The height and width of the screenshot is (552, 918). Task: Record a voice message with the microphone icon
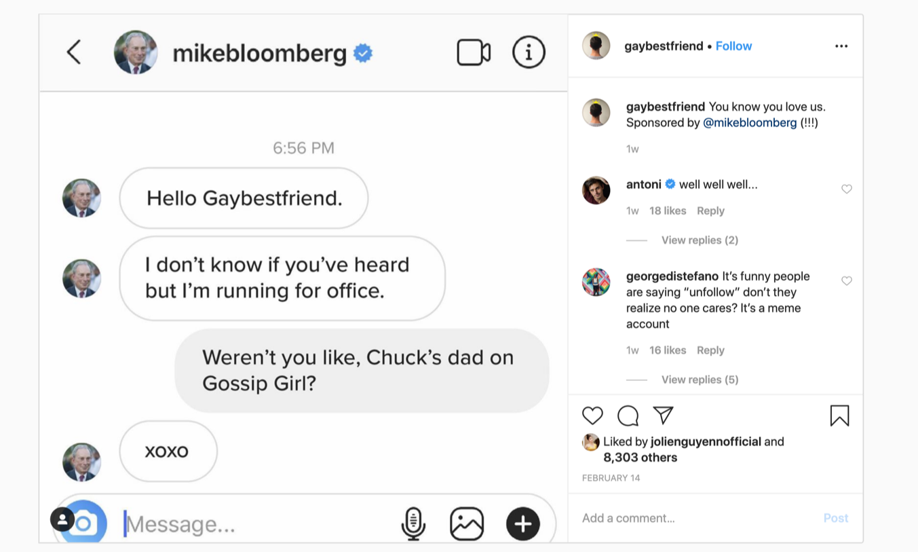tap(413, 522)
